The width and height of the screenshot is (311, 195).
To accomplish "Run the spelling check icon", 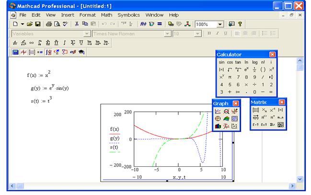I will 65,24.
